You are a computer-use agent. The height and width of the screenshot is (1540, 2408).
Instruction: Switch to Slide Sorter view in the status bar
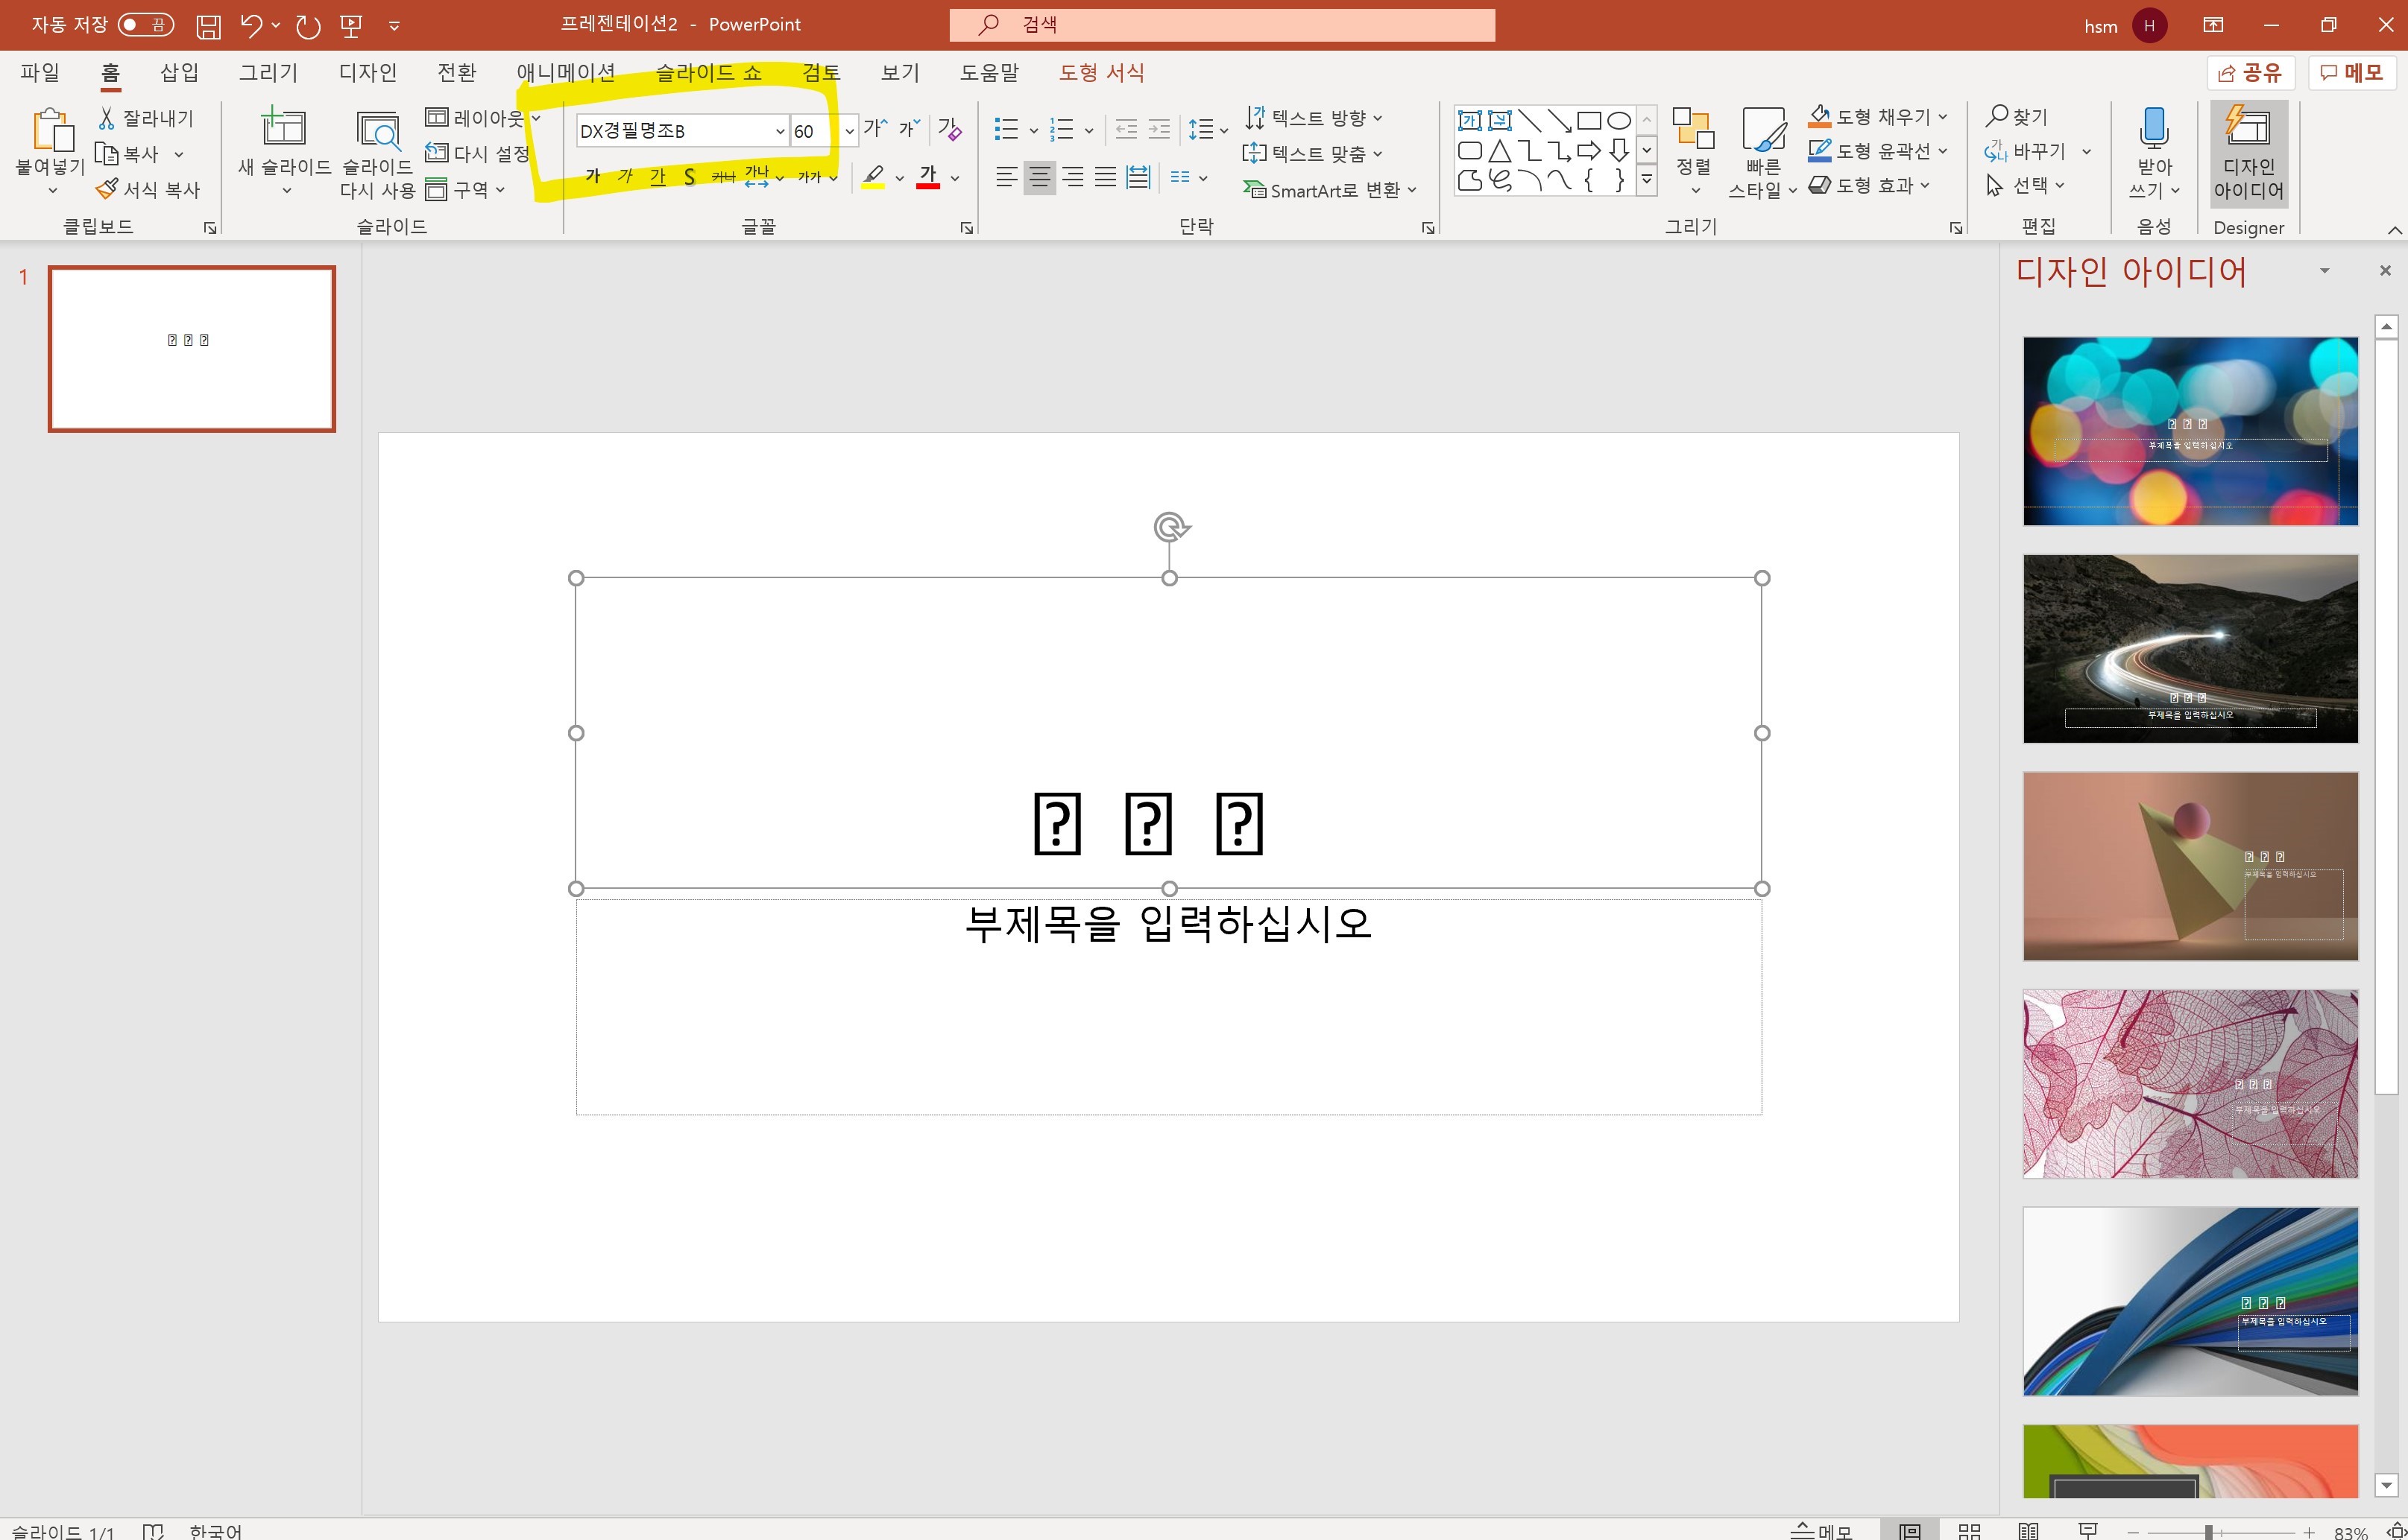tap(1969, 1531)
